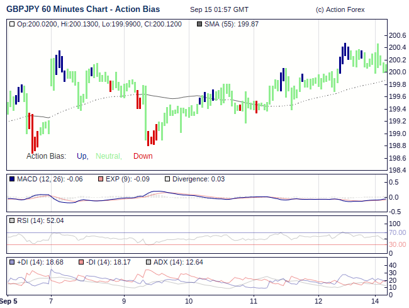Click the 200.0 price axis label

pos(397,72)
